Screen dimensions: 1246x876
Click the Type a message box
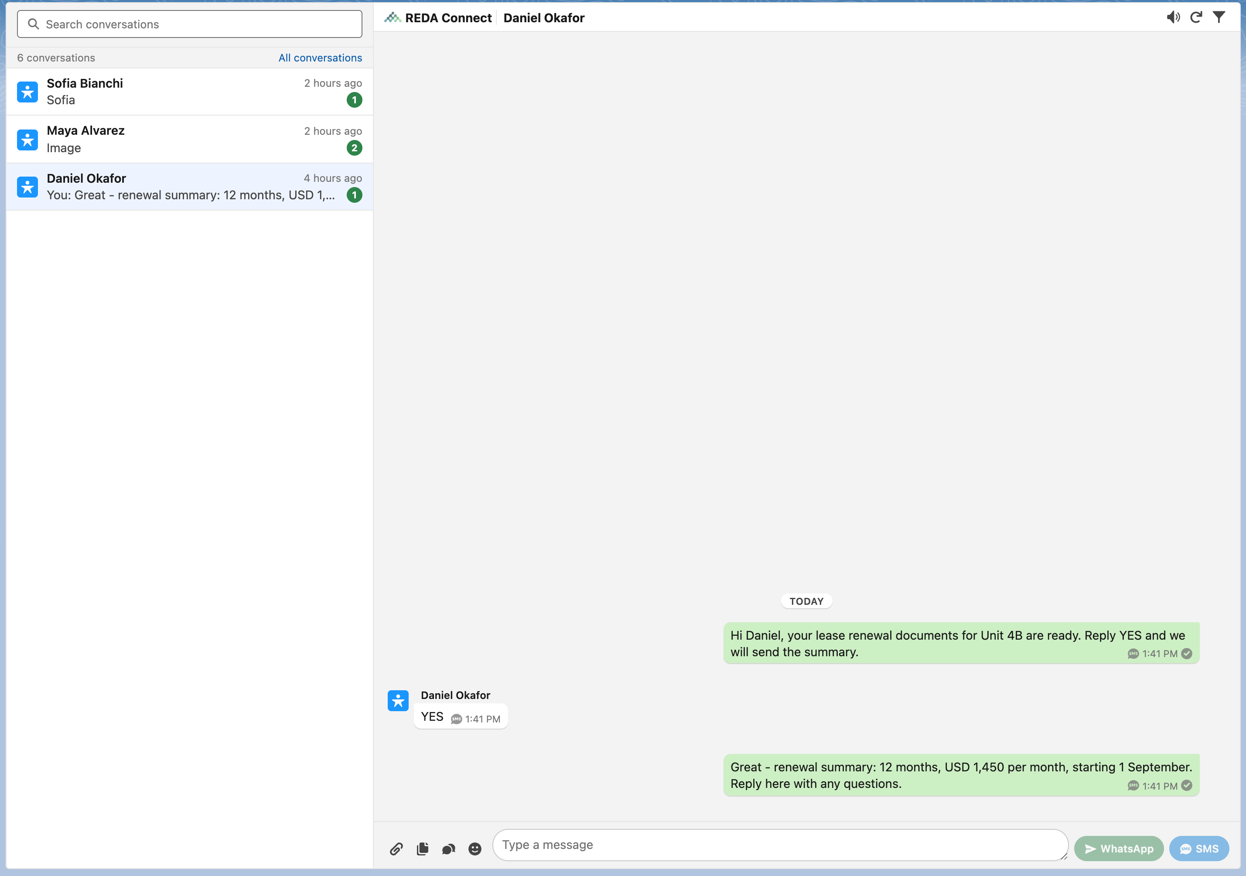pyautogui.click(x=780, y=845)
